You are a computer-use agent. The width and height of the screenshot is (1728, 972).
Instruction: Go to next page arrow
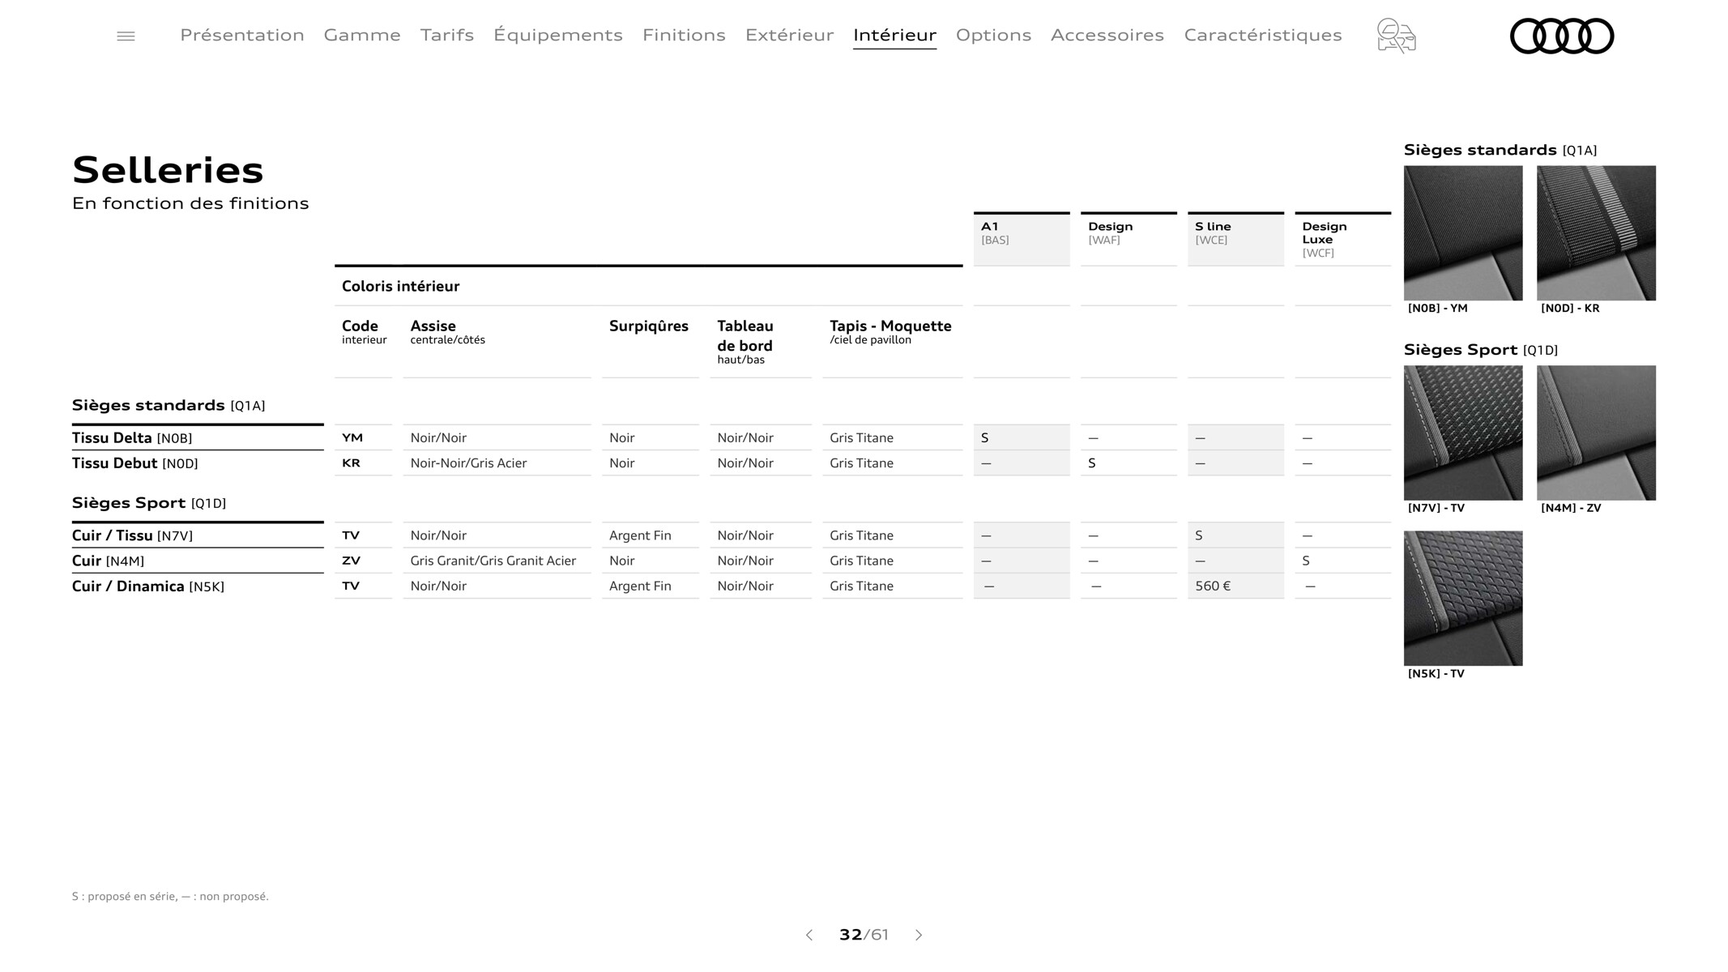pos(919,935)
